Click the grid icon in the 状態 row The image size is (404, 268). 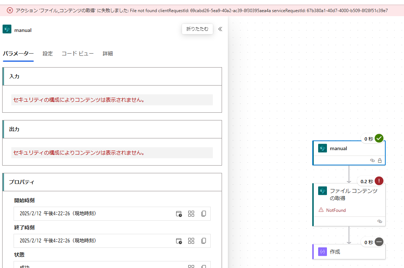click(x=191, y=266)
